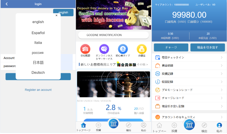Expand the アカウントのセキュリティ row chevron
The width and height of the screenshot is (227, 134).
tap(221, 117)
